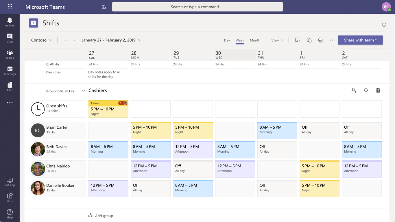Image resolution: width=395 pixels, height=222 pixels.
Task: Click Beth Davies' profile photo
Action: [38, 149]
